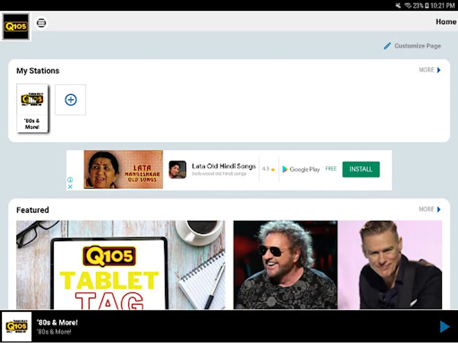This screenshot has height=343, width=458.
Task: Click the Featured heading
Action: [32, 210]
